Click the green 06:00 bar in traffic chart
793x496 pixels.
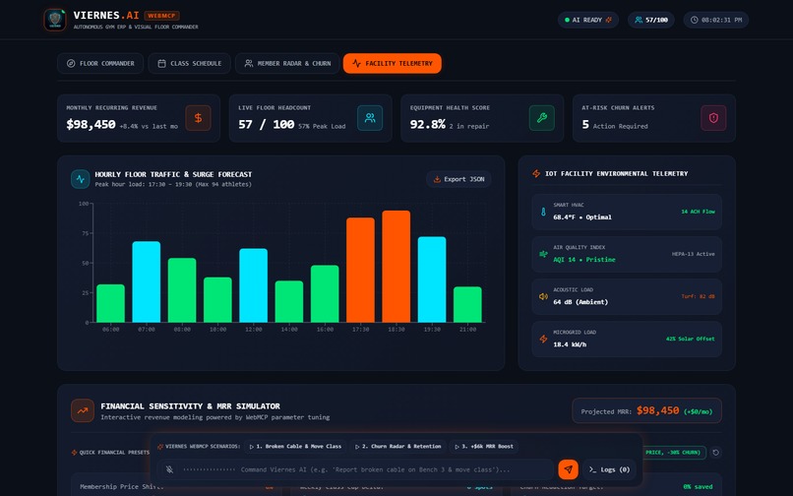click(x=111, y=303)
